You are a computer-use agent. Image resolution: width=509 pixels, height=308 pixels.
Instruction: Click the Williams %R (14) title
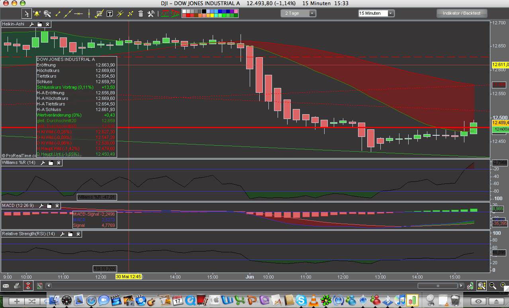point(19,163)
